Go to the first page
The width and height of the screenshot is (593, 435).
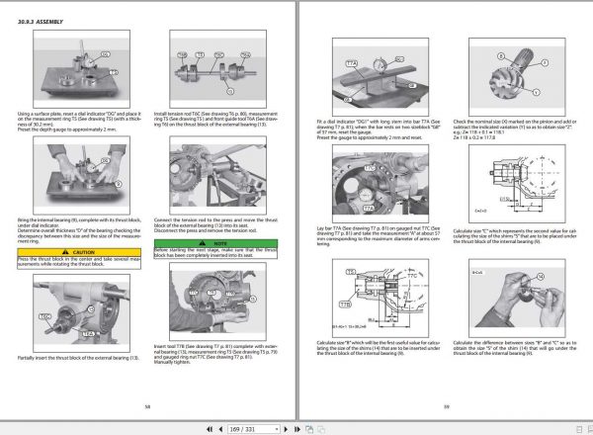[210, 429]
